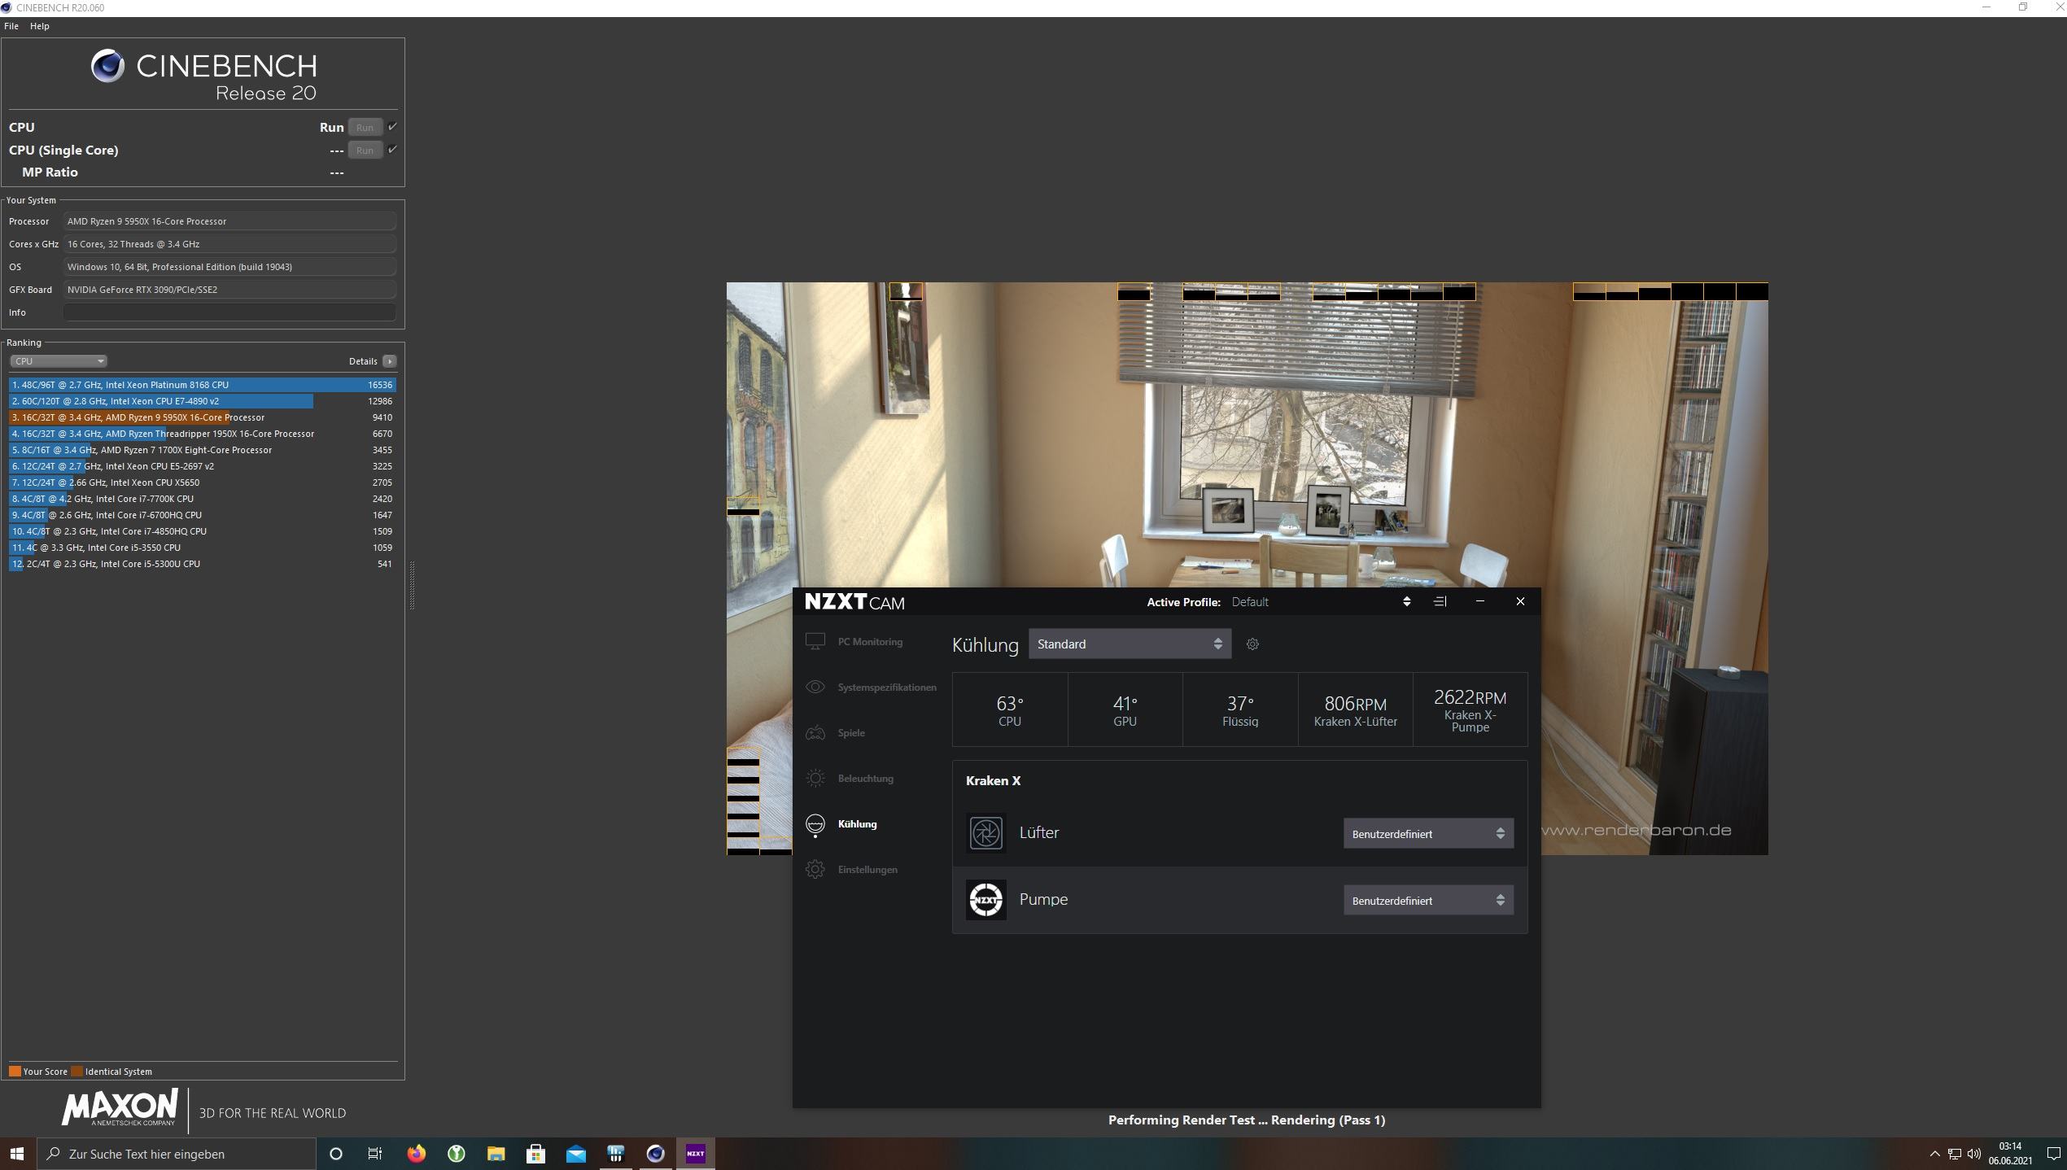
Task: Click the 806RPM Kraken X-Lüfter tile
Action: (1355, 709)
